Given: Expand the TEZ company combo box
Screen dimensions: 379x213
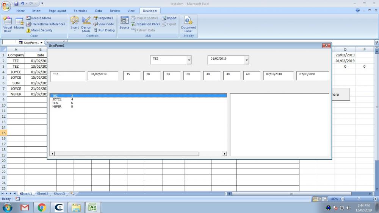Looking at the screenshot, I should tap(189, 61).
